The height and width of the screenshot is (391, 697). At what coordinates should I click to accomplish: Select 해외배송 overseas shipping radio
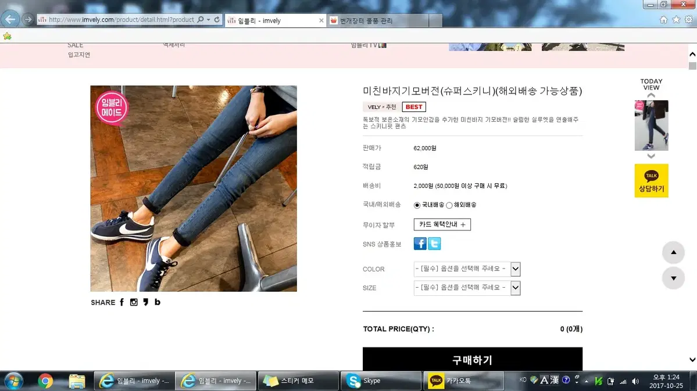(449, 205)
